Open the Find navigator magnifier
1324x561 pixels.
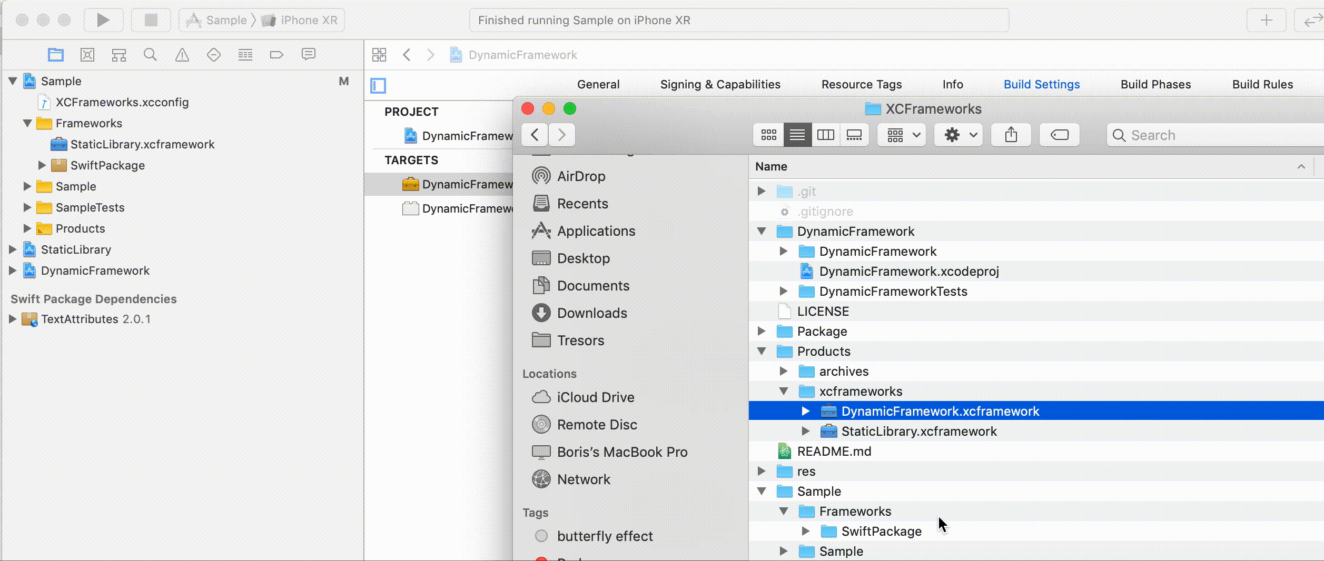point(150,55)
